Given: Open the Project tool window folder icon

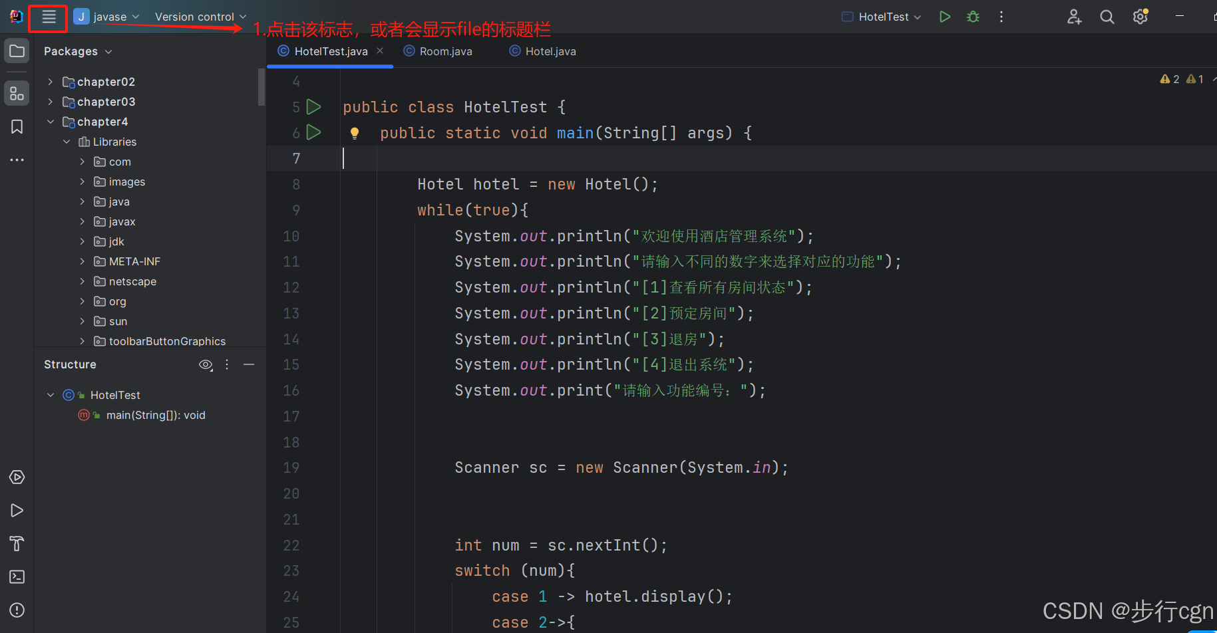Looking at the screenshot, I should click(17, 51).
